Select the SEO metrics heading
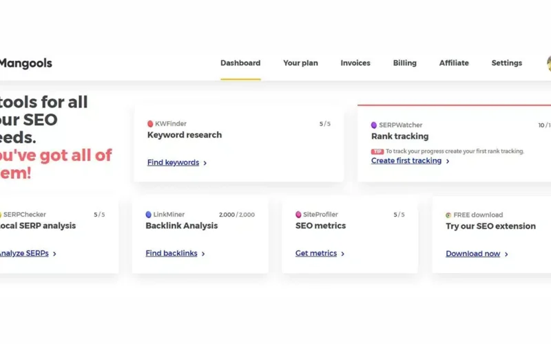This screenshot has width=551, height=344. click(x=320, y=226)
